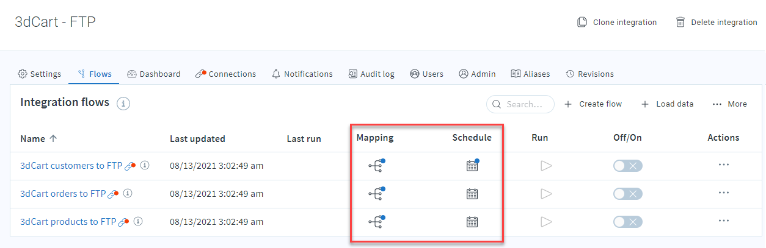Turn on 3dCart customers to FTP flow

coord(628,166)
